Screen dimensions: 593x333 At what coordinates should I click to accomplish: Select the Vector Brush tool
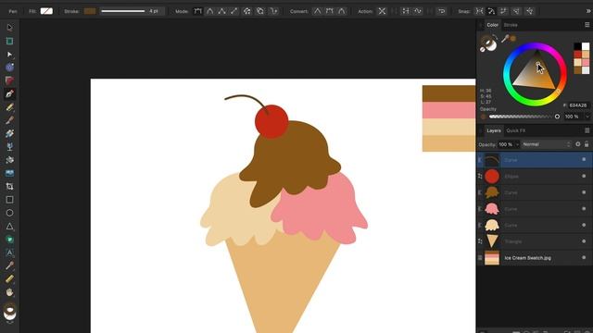tap(9, 120)
